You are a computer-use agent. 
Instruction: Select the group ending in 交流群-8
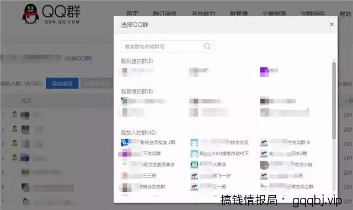click(x=285, y=142)
